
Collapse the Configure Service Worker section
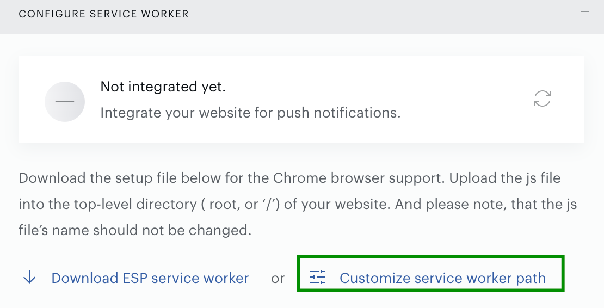pyautogui.click(x=585, y=12)
